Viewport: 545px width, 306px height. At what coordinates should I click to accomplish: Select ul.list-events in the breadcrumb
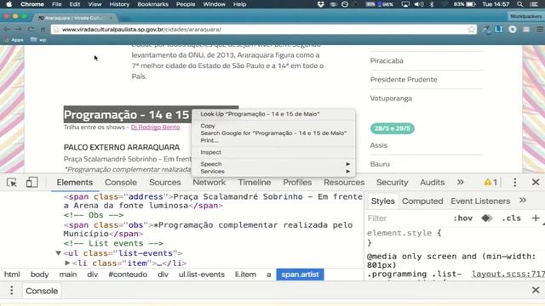pyautogui.click(x=202, y=275)
